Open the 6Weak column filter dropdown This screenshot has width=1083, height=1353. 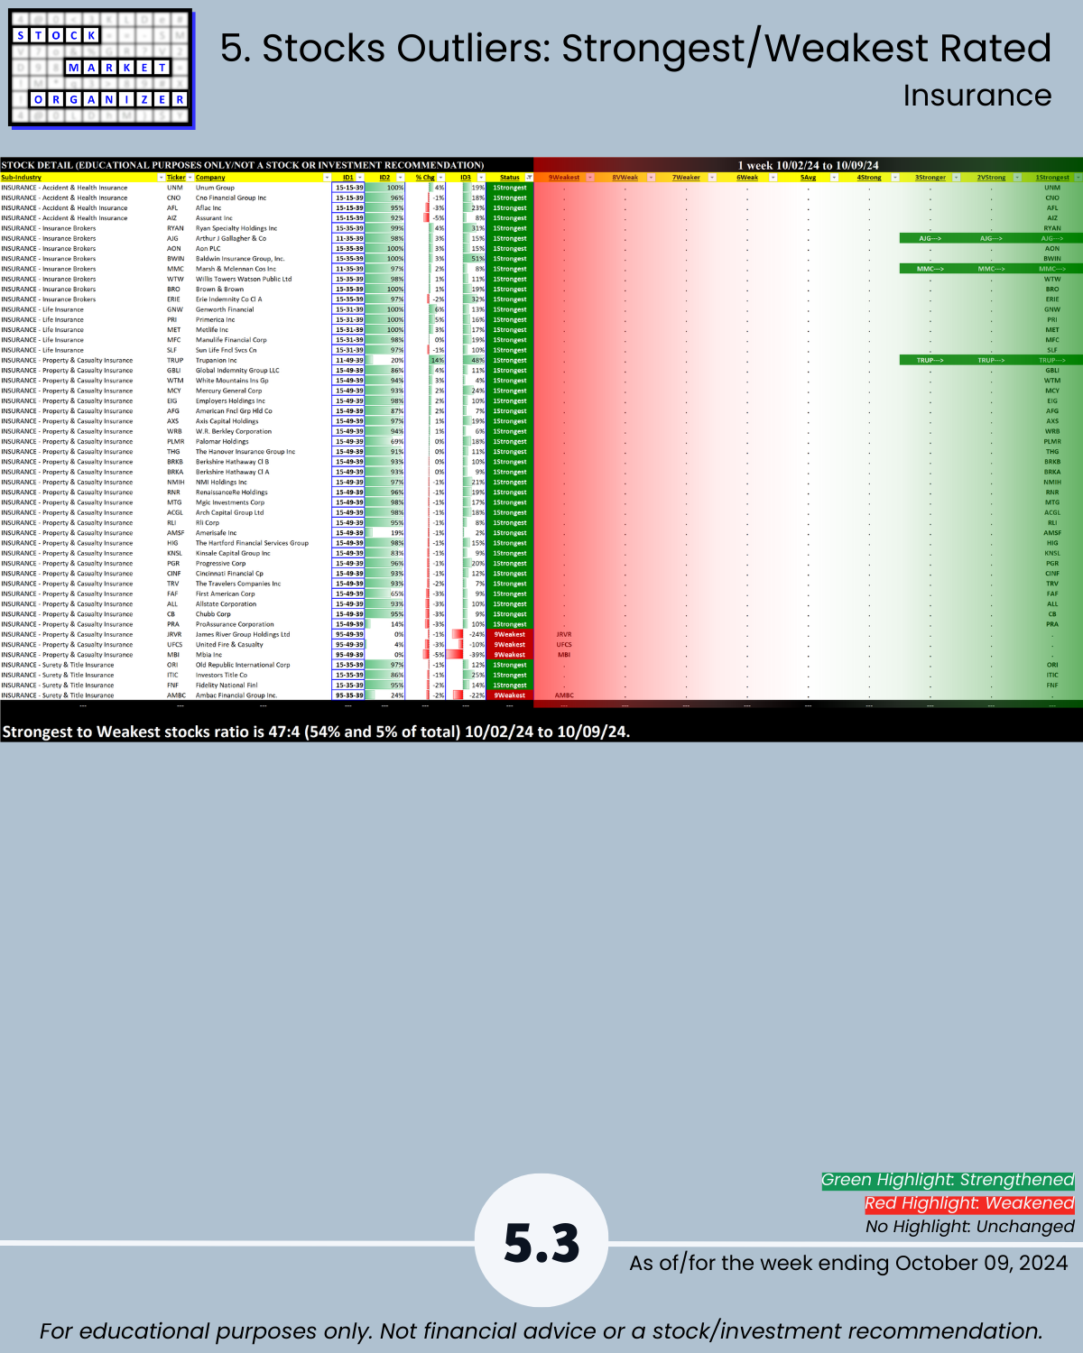(x=773, y=178)
